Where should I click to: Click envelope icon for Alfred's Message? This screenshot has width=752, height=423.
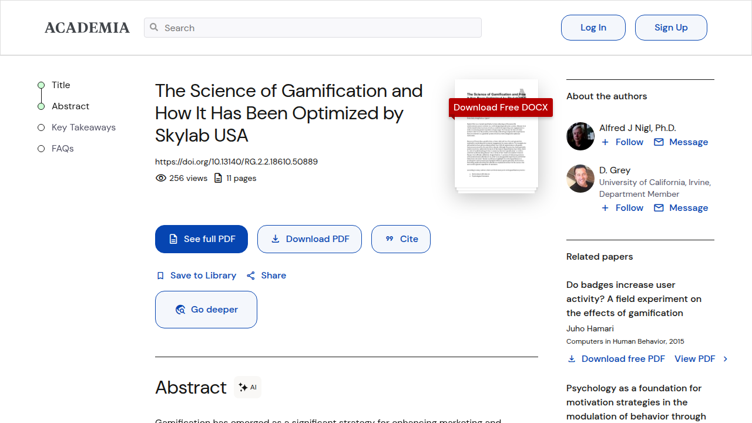(659, 142)
